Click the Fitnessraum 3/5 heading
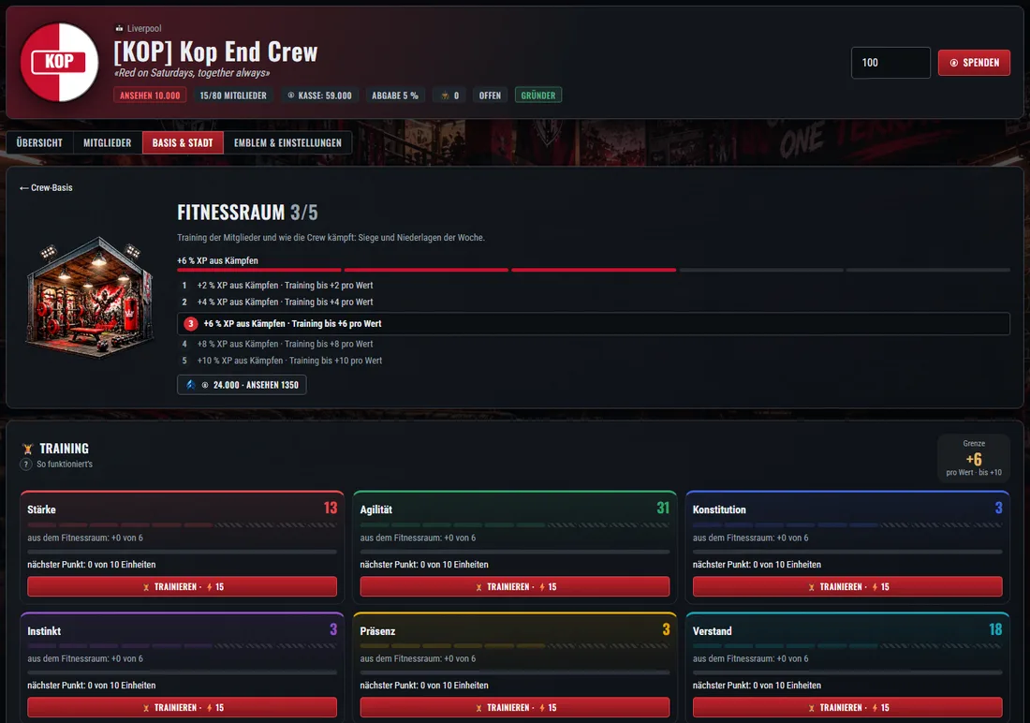Viewport: 1030px width, 723px height. (247, 213)
